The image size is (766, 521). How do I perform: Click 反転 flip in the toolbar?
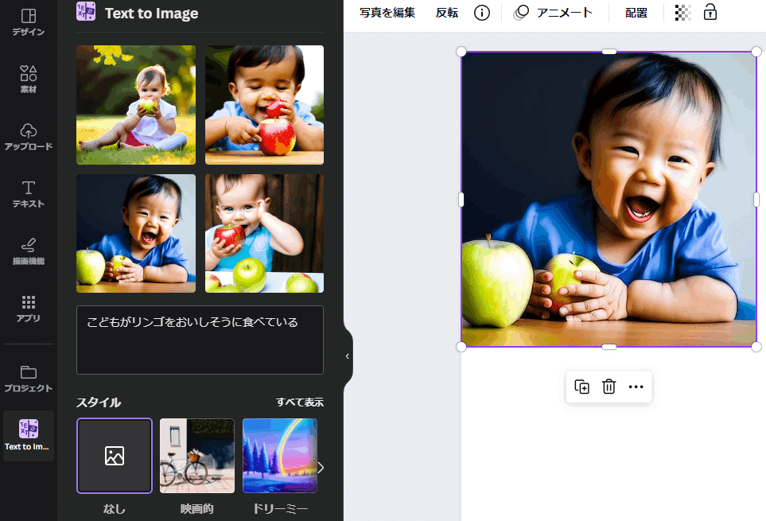click(447, 13)
